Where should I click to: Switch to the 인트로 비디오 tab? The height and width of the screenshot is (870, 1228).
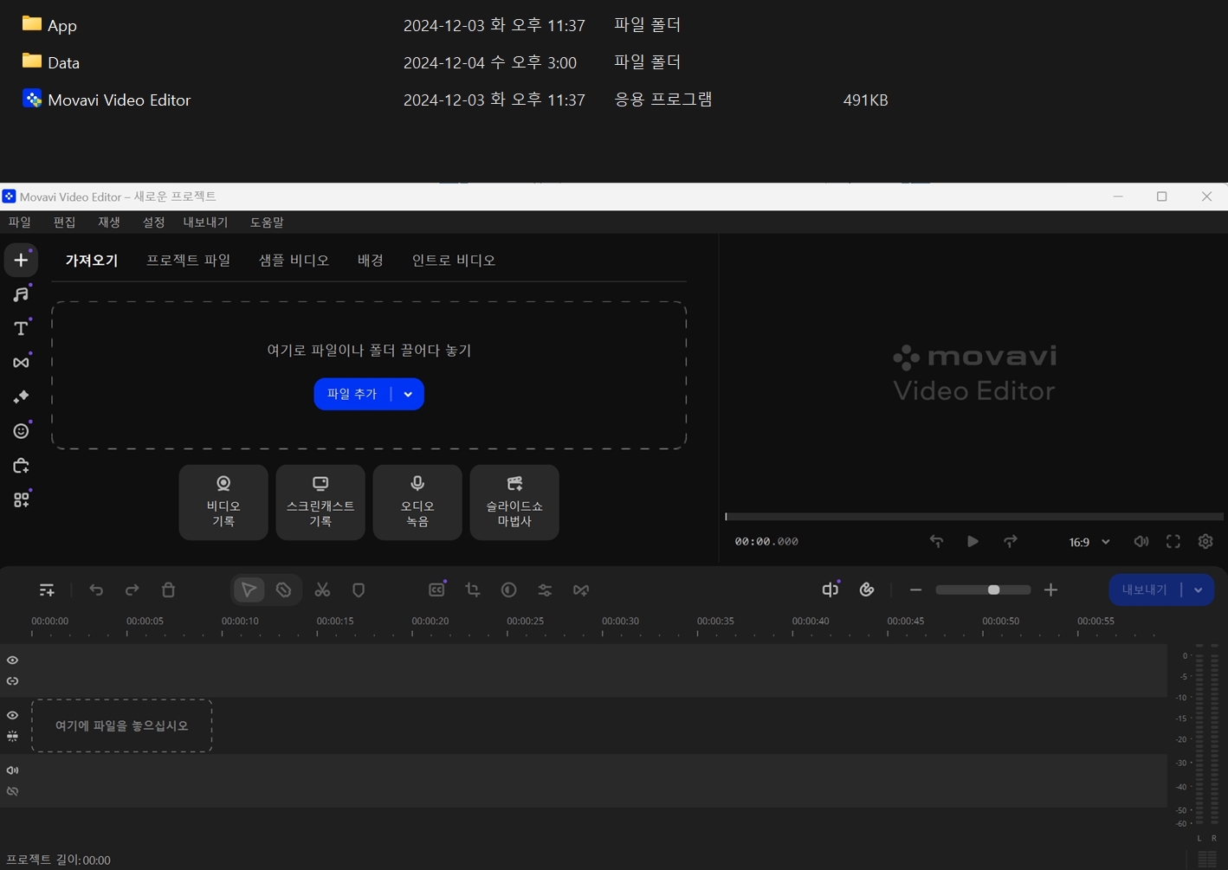tap(454, 261)
